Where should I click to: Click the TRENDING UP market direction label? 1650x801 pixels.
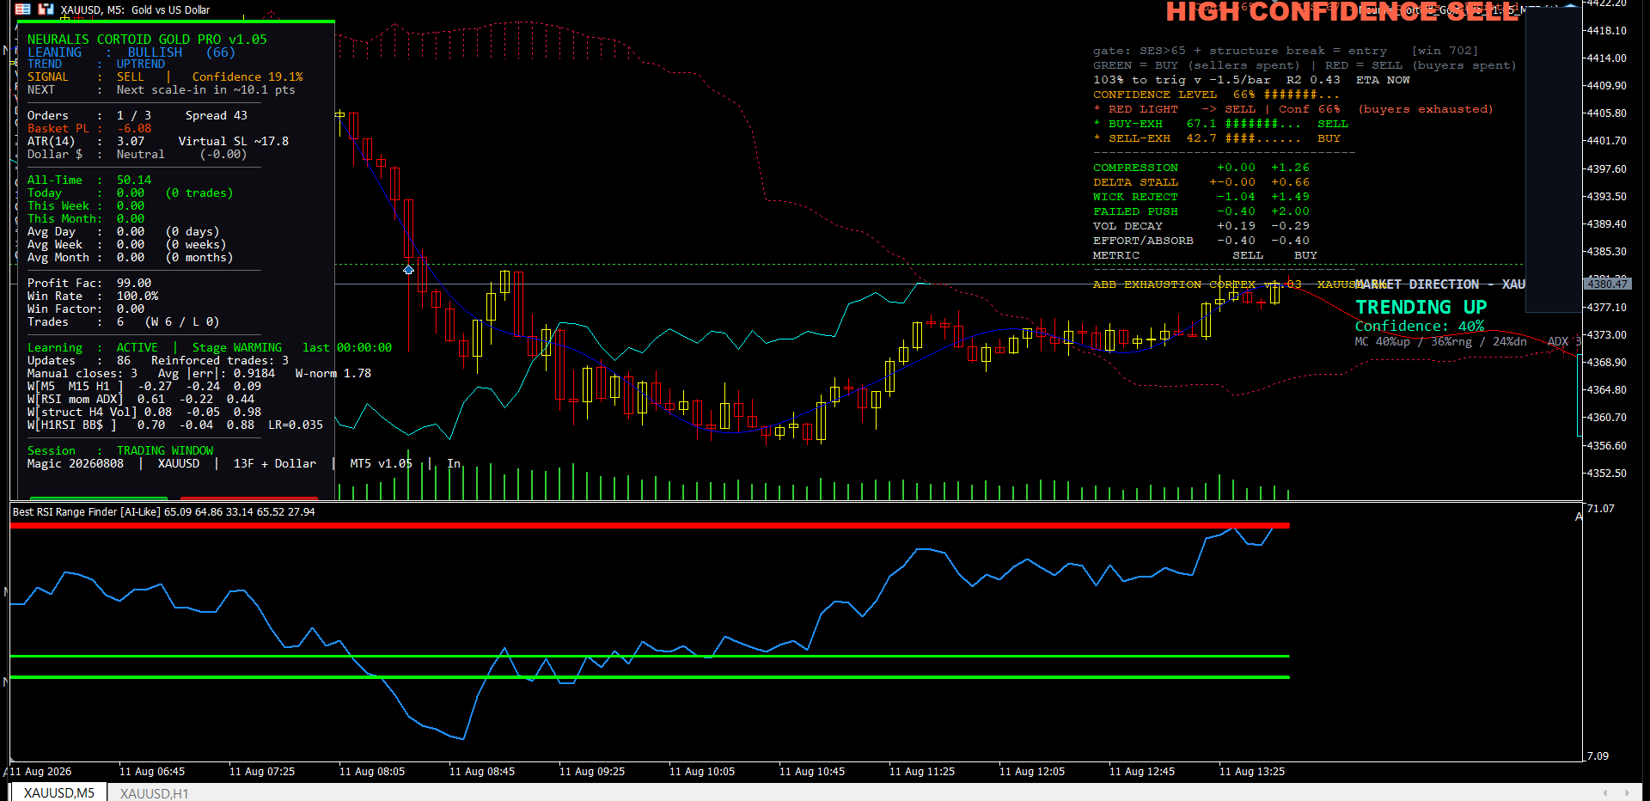pyautogui.click(x=1421, y=307)
